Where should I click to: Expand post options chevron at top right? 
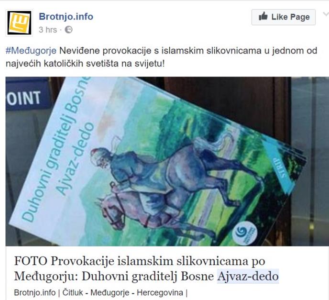tap(326, 14)
